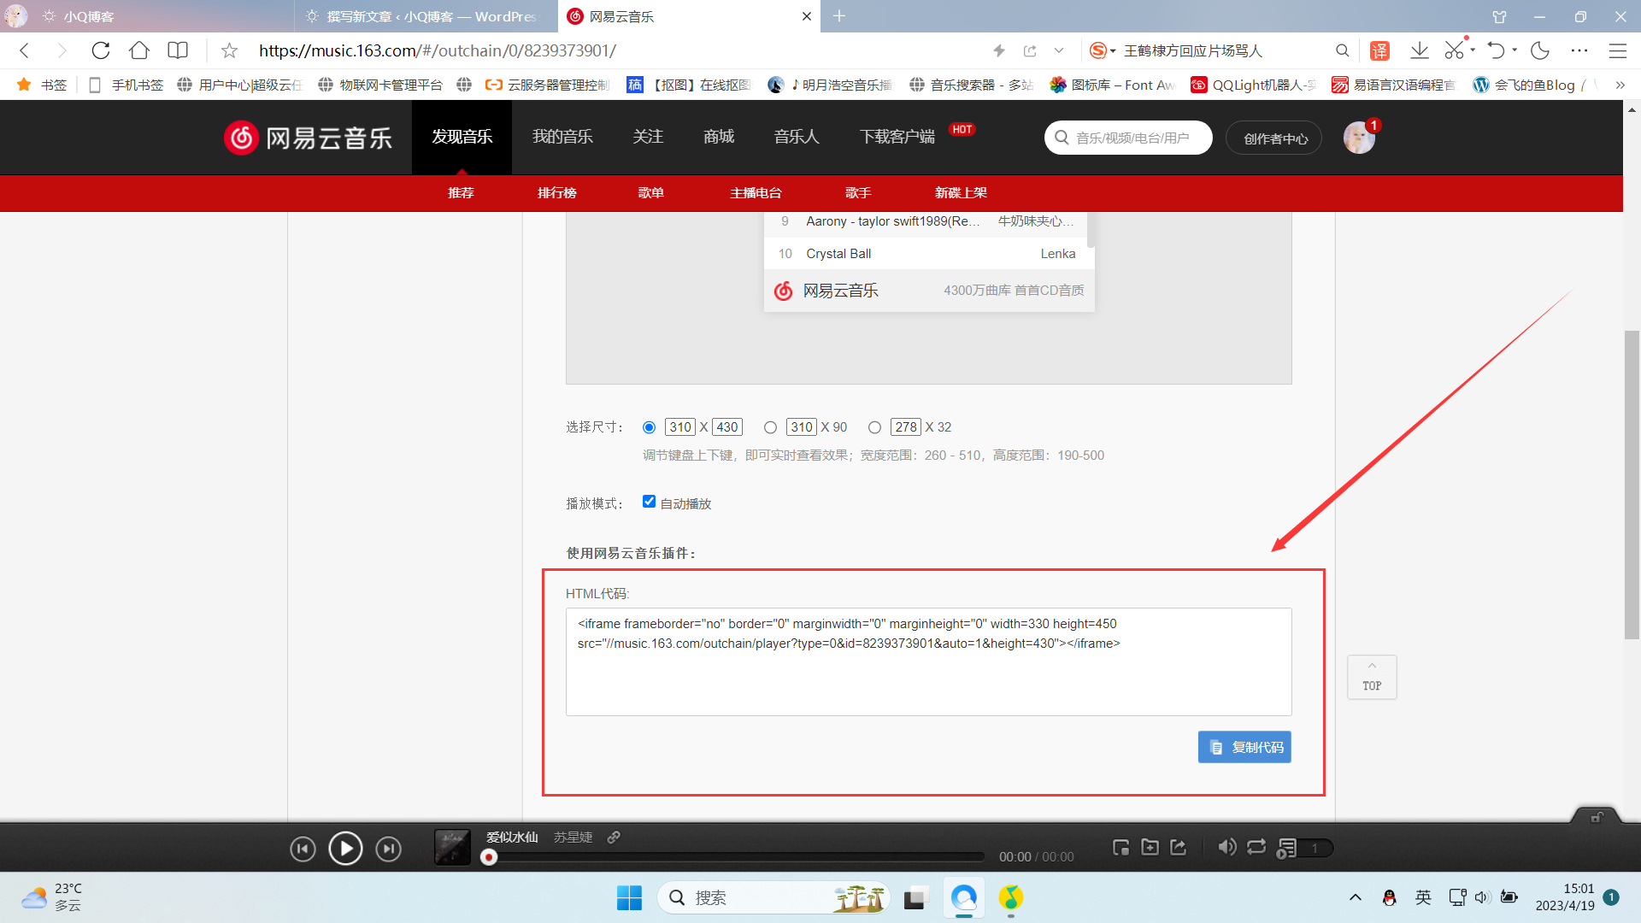
Task: Add song to collection folder icon
Action: click(x=1150, y=847)
